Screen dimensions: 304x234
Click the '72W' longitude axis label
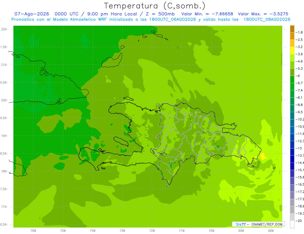[x=152, y=231]
